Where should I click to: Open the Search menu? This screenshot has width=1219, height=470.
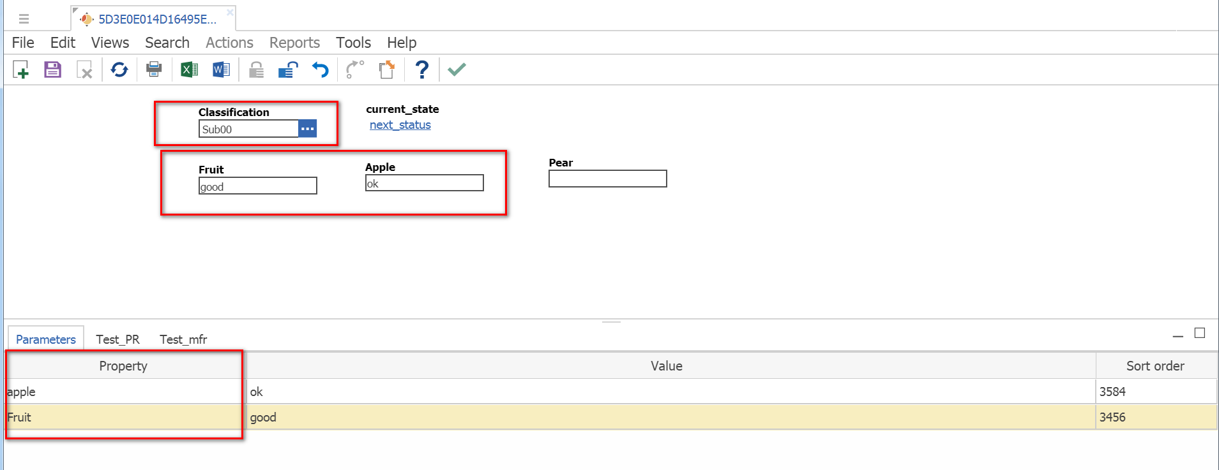click(x=167, y=43)
